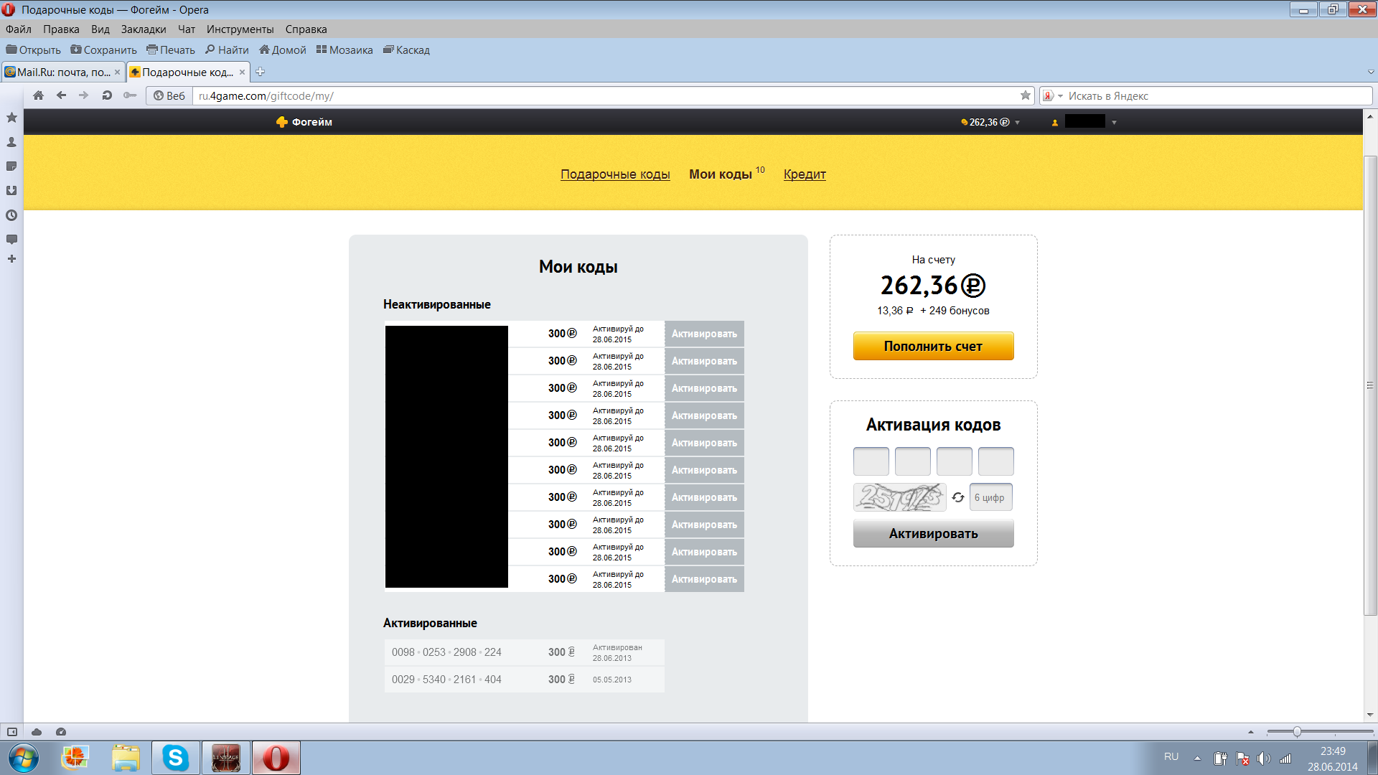1378x775 pixels.
Task: Open the Lineage game from the taskbar
Action: click(226, 758)
